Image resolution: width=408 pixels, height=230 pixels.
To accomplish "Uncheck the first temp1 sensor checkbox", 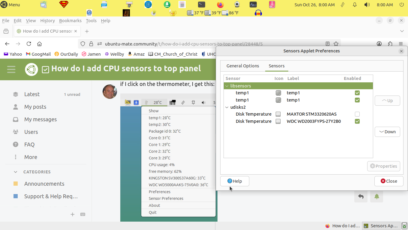I will [357, 93].
